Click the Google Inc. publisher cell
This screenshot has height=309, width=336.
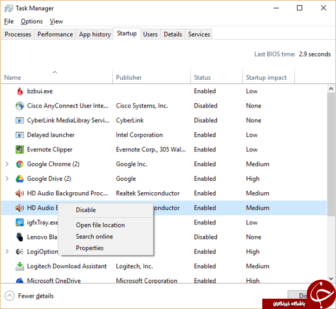pyautogui.click(x=132, y=164)
